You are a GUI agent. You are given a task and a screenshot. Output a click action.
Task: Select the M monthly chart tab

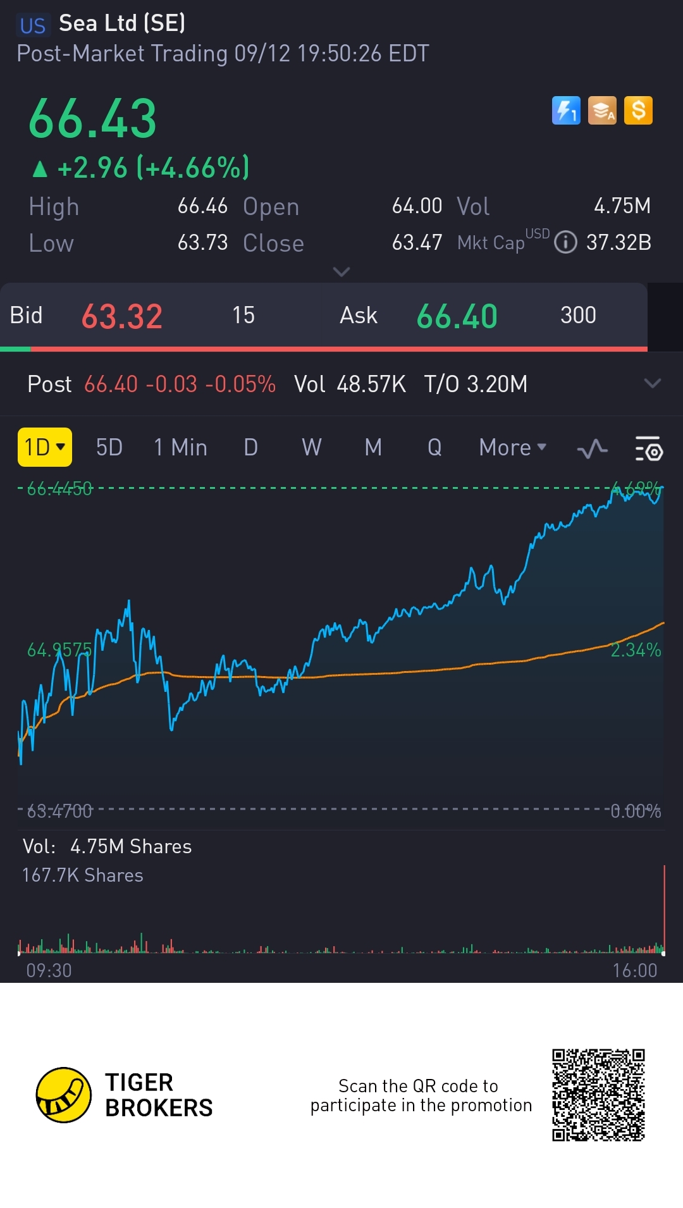[373, 447]
